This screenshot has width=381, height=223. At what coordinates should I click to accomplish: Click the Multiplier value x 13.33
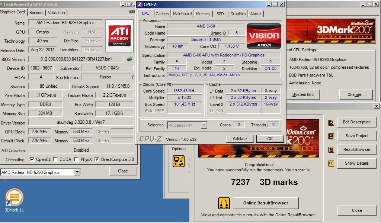185,97
